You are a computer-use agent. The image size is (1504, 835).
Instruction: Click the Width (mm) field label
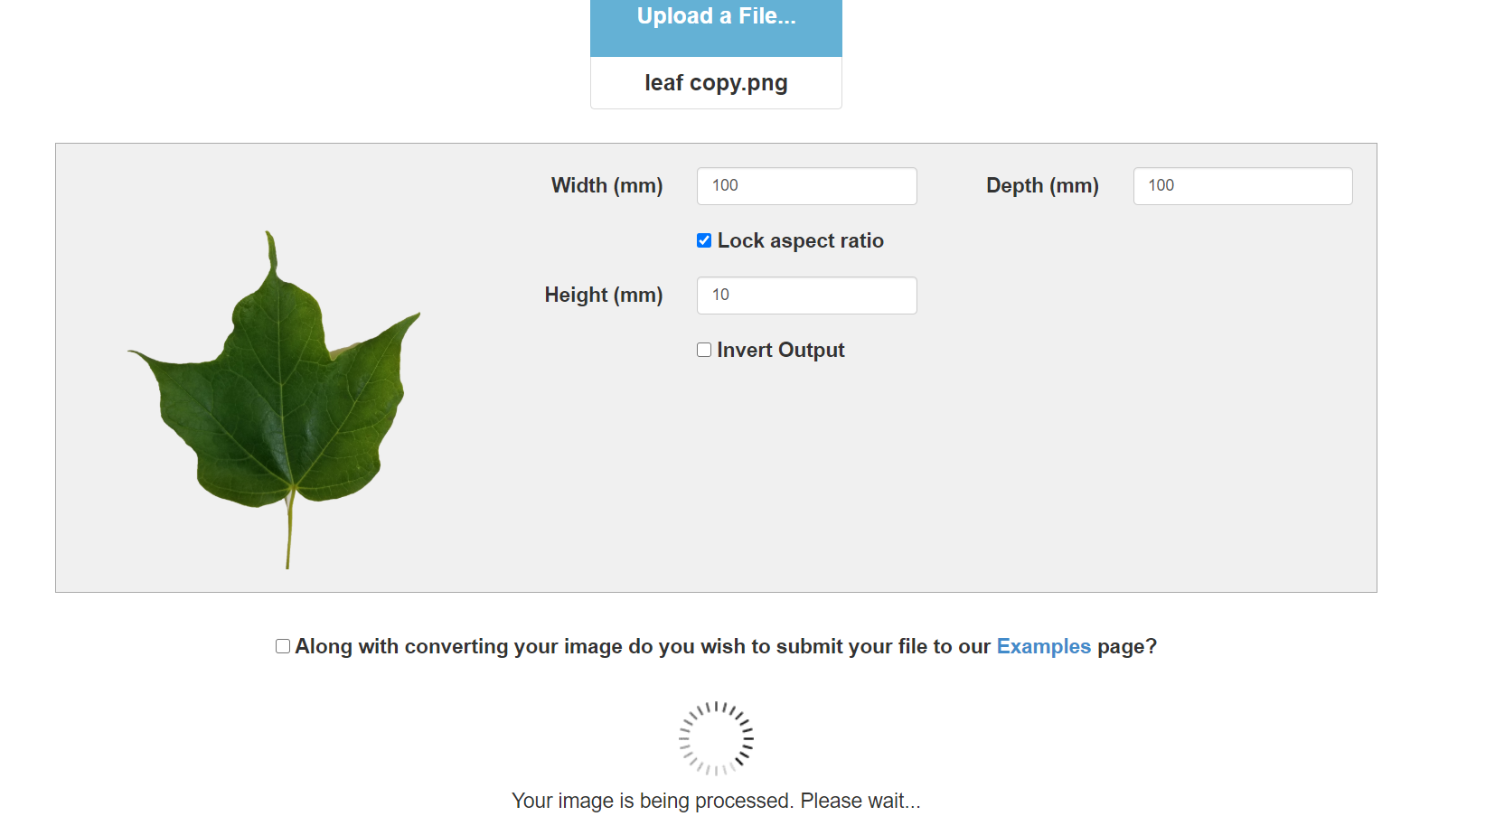pos(606,185)
